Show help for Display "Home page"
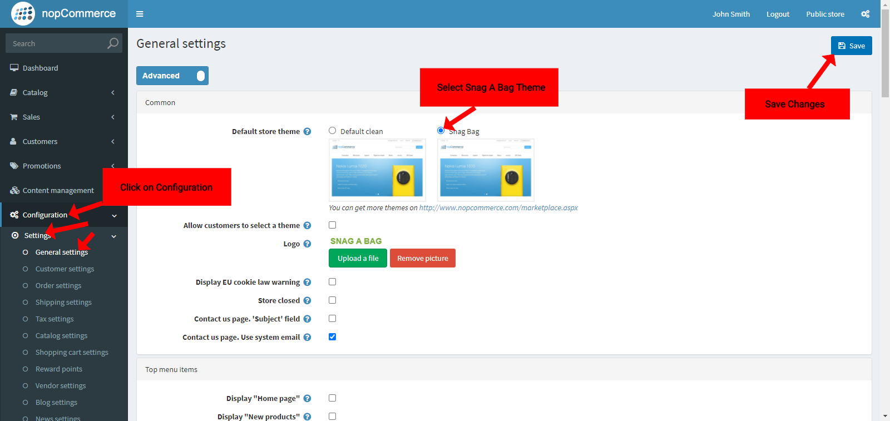Image resolution: width=890 pixels, height=421 pixels. pos(307,398)
